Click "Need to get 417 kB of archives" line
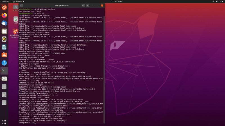 click(35, 74)
